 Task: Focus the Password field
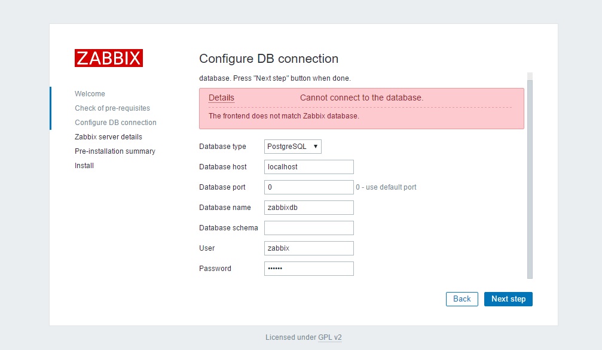[308, 269]
